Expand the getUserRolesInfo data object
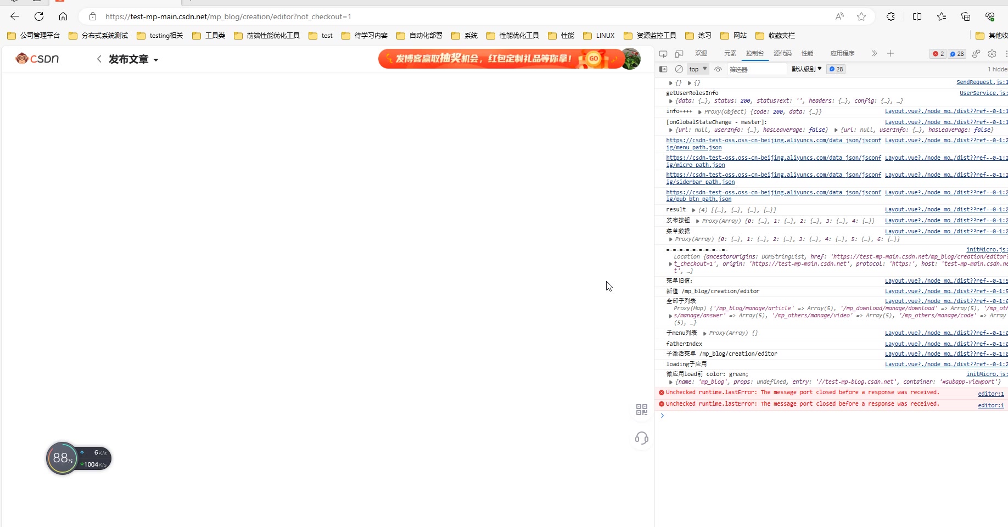Viewport: 1008px width, 527px height. [x=670, y=101]
